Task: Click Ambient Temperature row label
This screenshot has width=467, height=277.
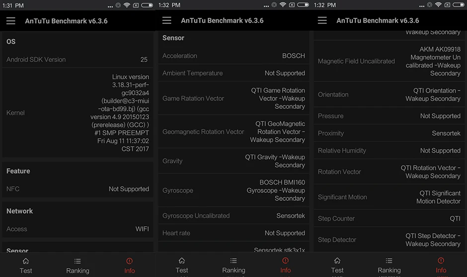Action: tap(192, 73)
